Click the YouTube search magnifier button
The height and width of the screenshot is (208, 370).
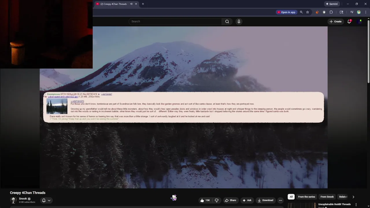[x=227, y=21]
